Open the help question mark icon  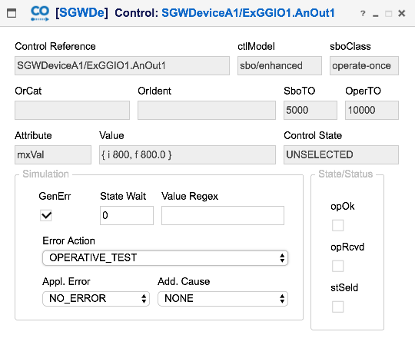tap(363, 13)
